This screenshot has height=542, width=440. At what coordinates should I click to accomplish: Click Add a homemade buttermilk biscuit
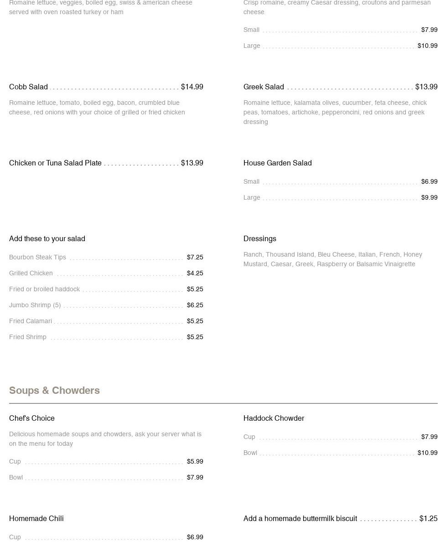pos(300,518)
